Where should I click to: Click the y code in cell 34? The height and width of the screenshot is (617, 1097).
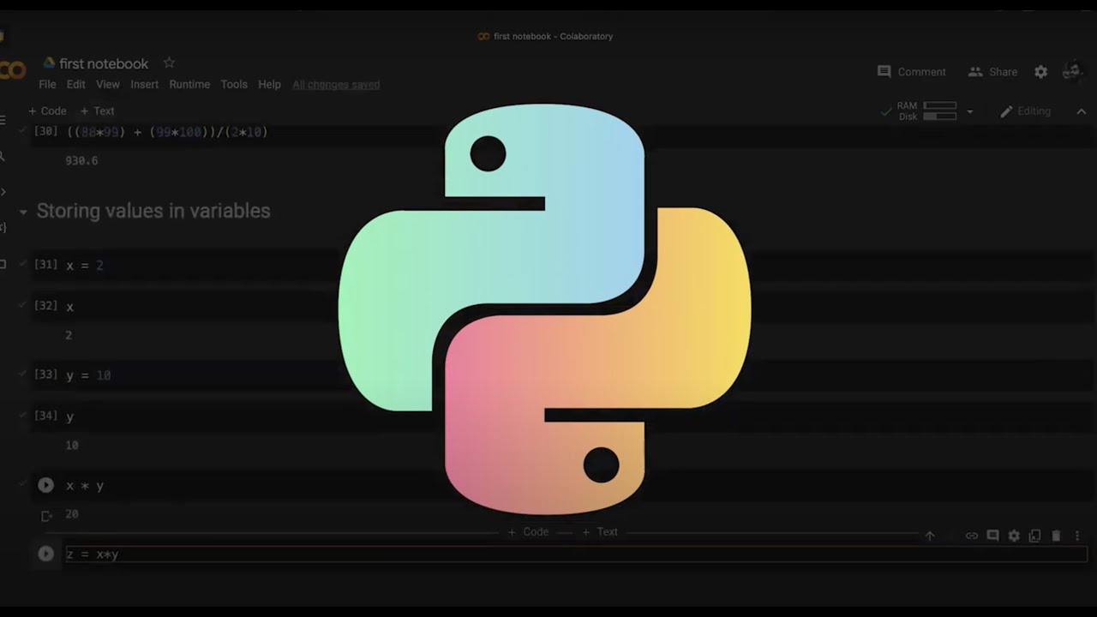tap(70, 416)
